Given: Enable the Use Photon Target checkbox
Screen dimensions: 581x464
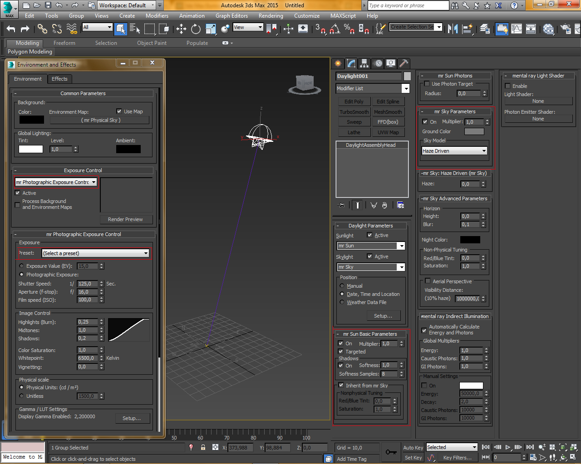Looking at the screenshot, I should click(x=427, y=84).
